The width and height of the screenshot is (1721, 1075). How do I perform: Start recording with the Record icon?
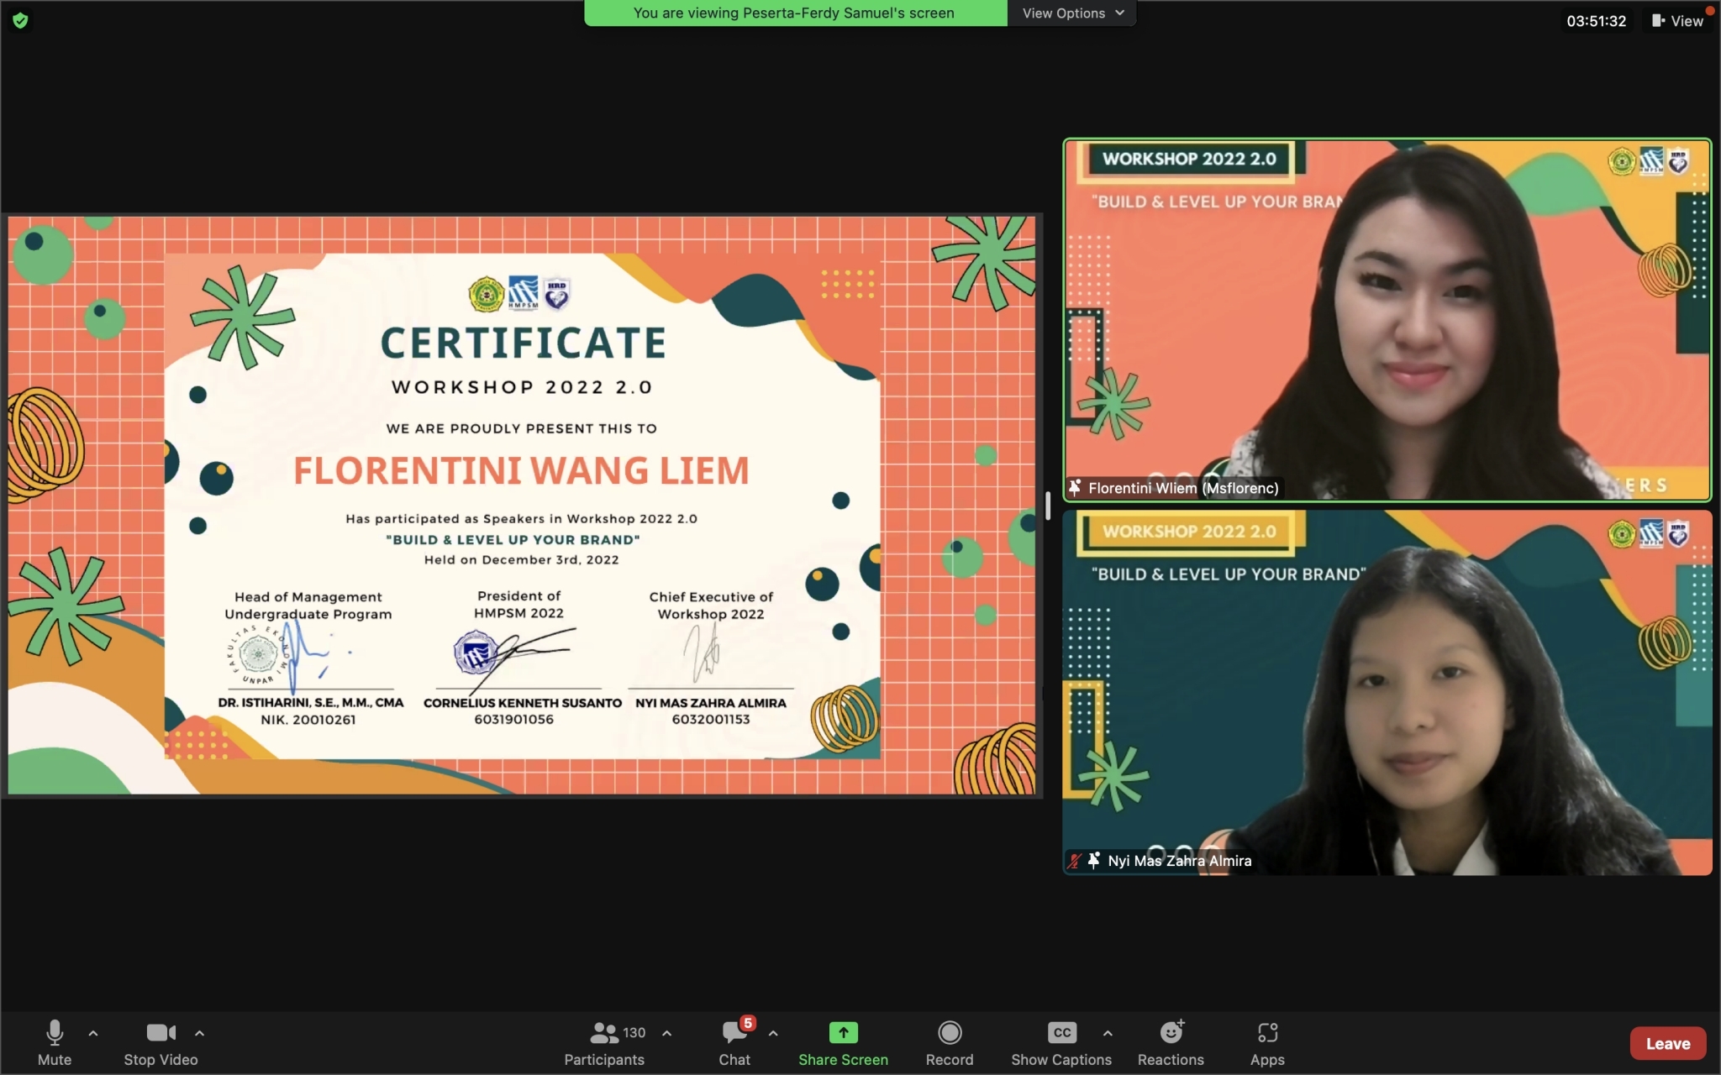pos(950,1033)
